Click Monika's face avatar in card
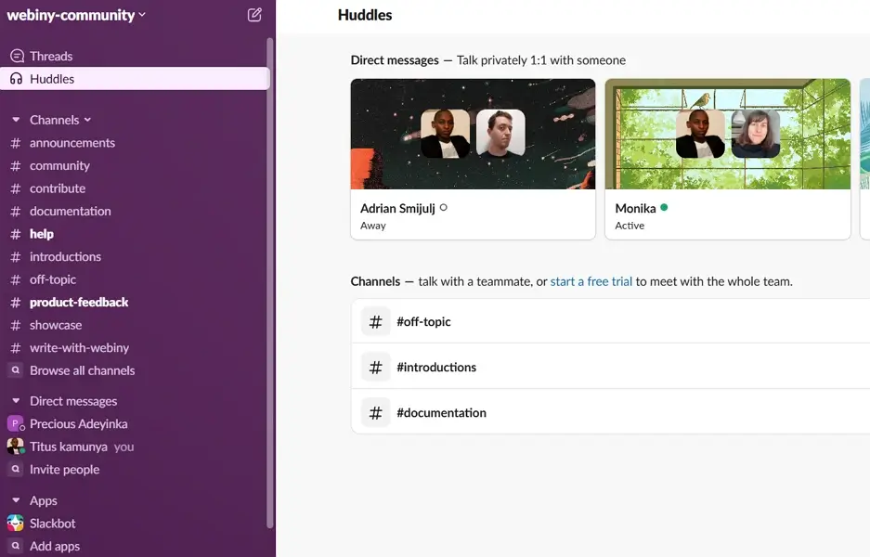This screenshot has height=557, width=870. (x=755, y=133)
